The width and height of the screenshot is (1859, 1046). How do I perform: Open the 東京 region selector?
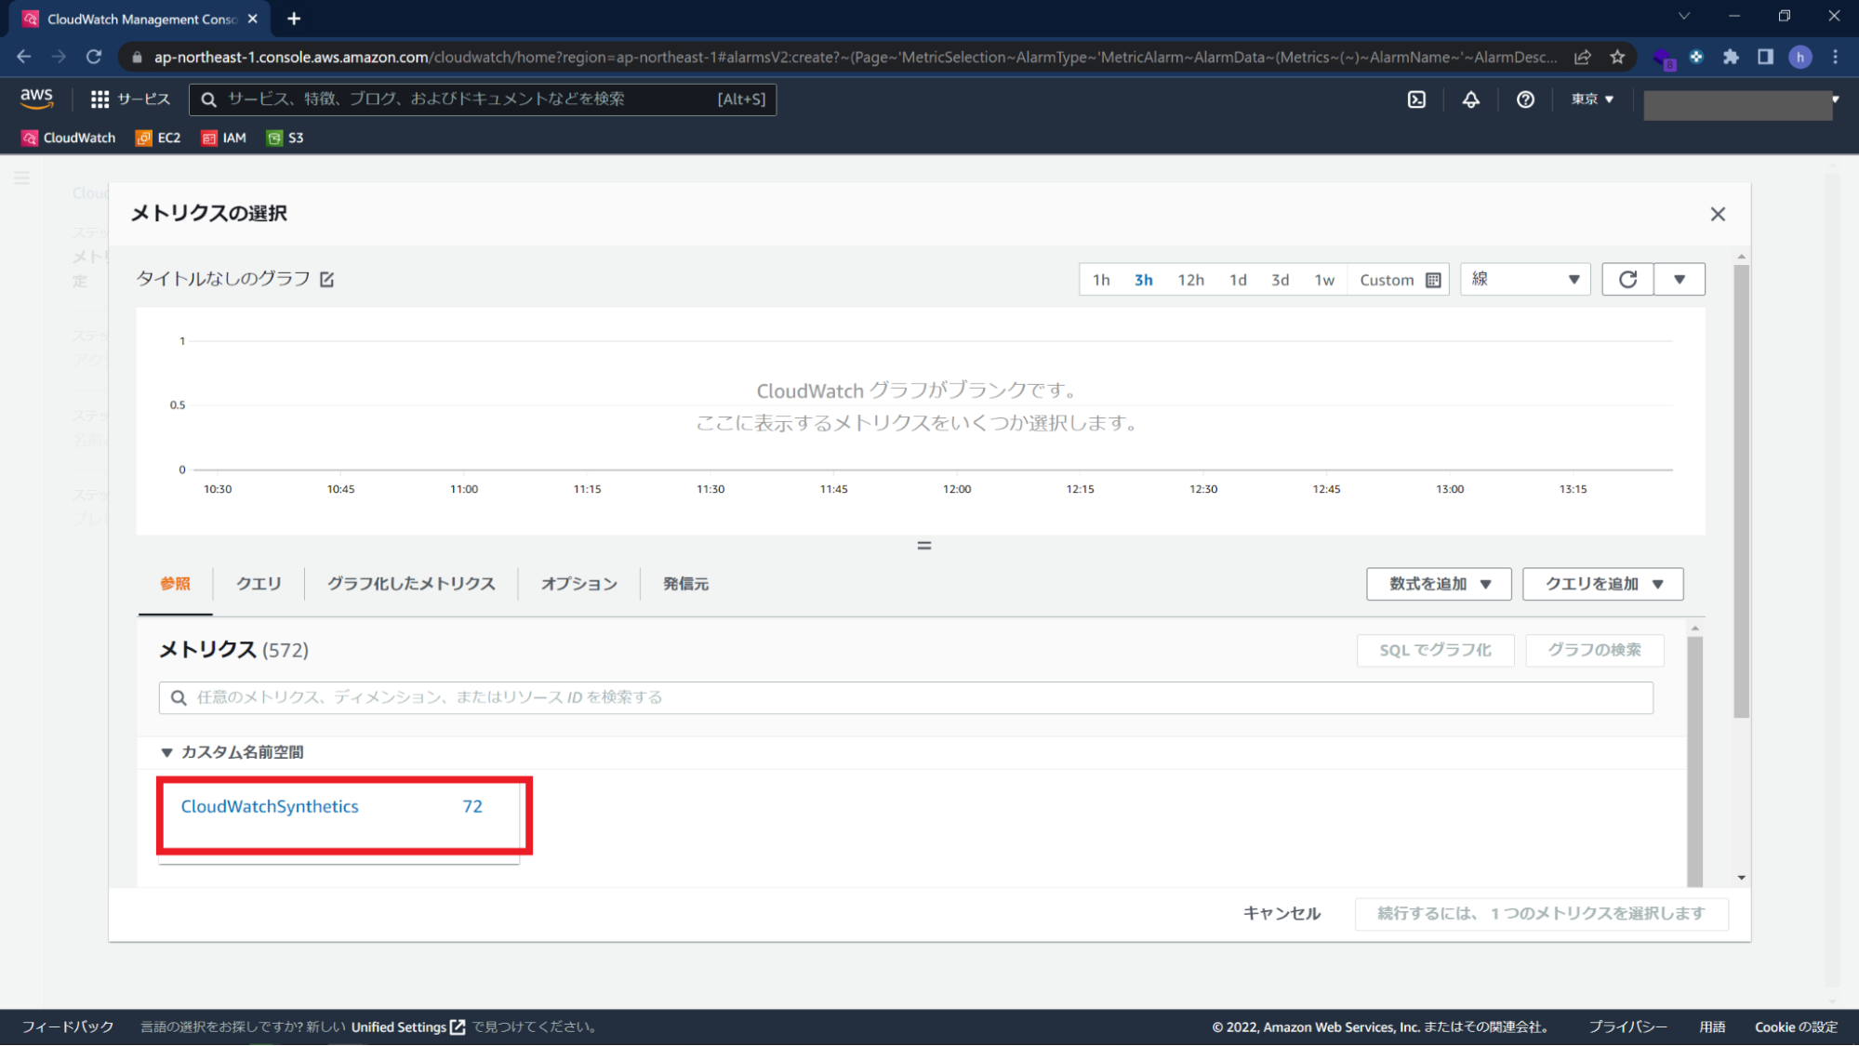(x=1593, y=99)
